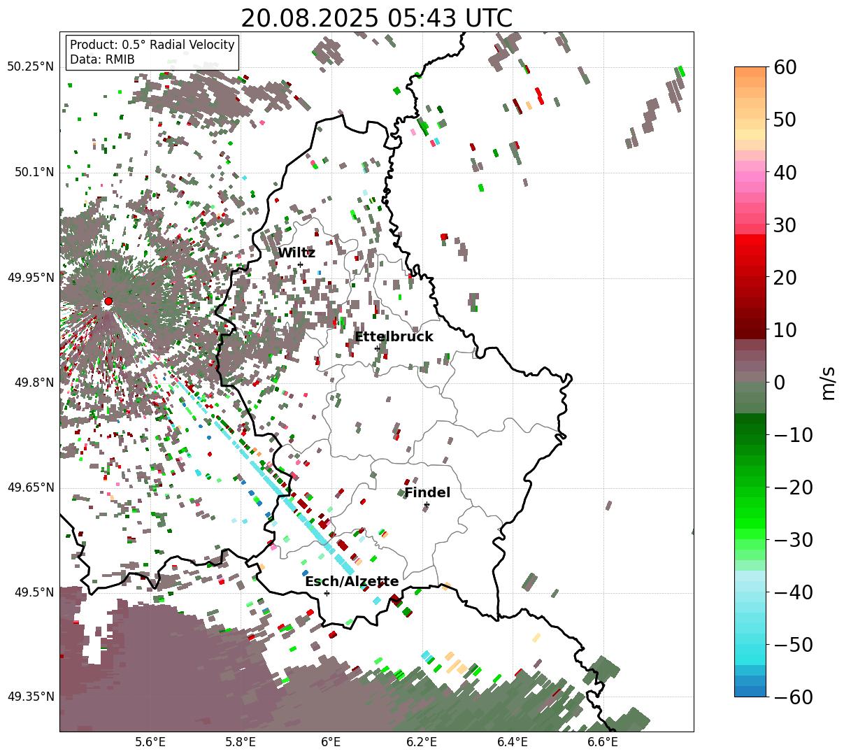Click the 5.8°E longitude label
Viewport: 844px width, 756px height.
[x=241, y=742]
